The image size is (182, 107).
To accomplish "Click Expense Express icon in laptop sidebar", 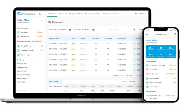I will click(x=18, y=55).
